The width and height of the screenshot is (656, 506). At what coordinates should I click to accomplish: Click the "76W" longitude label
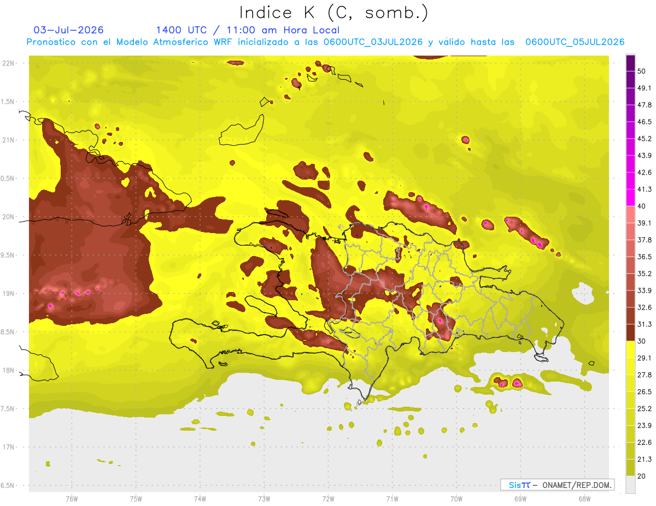pyautogui.click(x=72, y=499)
